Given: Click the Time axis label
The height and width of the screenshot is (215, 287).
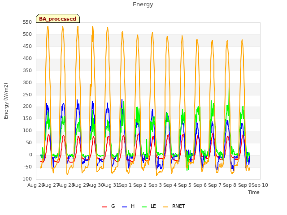Looking at the screenshot, I should (x=254, y=192).
